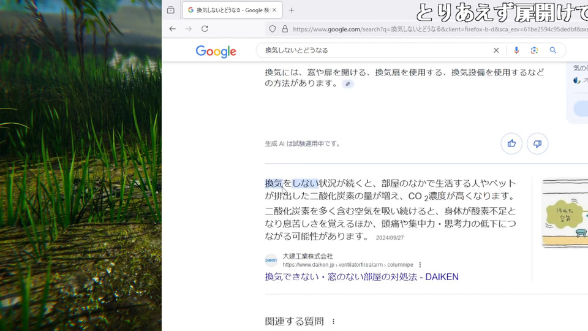Go forward to next page
Image resolution: width=588 pixels, height=331 pixels.
click(x=189, y=29)
